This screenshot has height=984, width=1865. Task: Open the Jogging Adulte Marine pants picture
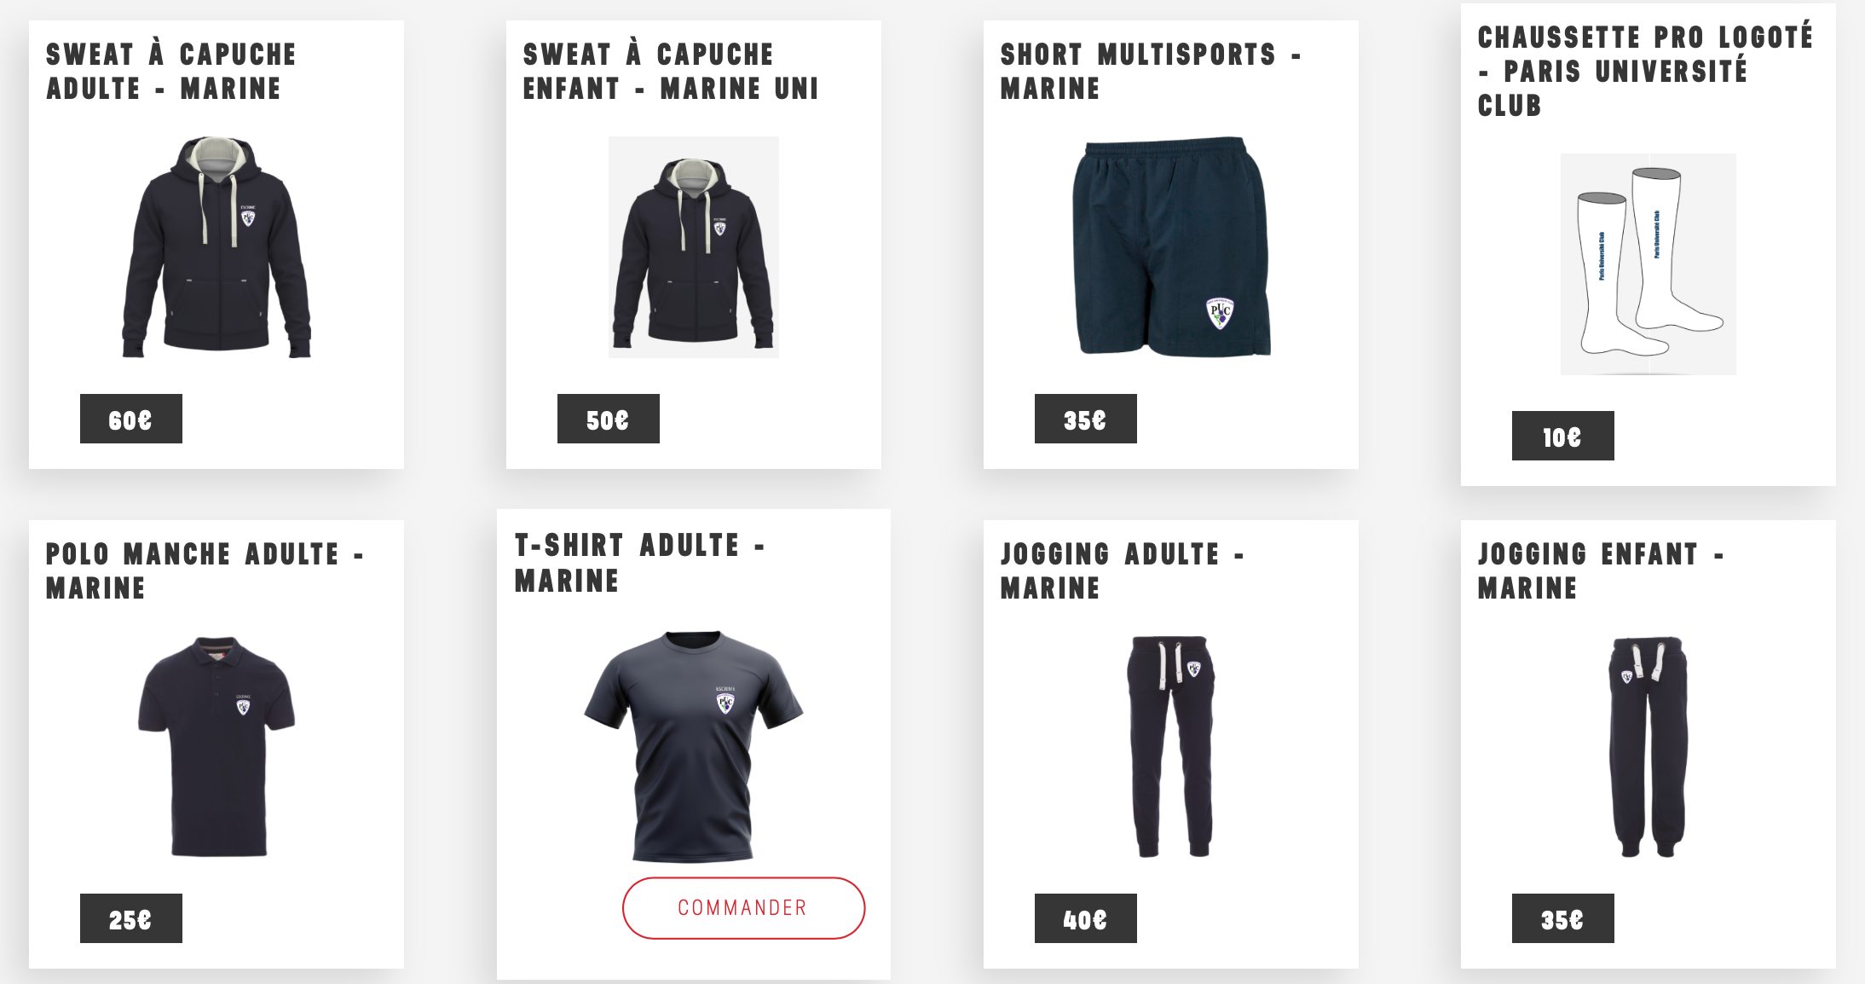(x=1171, y=746)
